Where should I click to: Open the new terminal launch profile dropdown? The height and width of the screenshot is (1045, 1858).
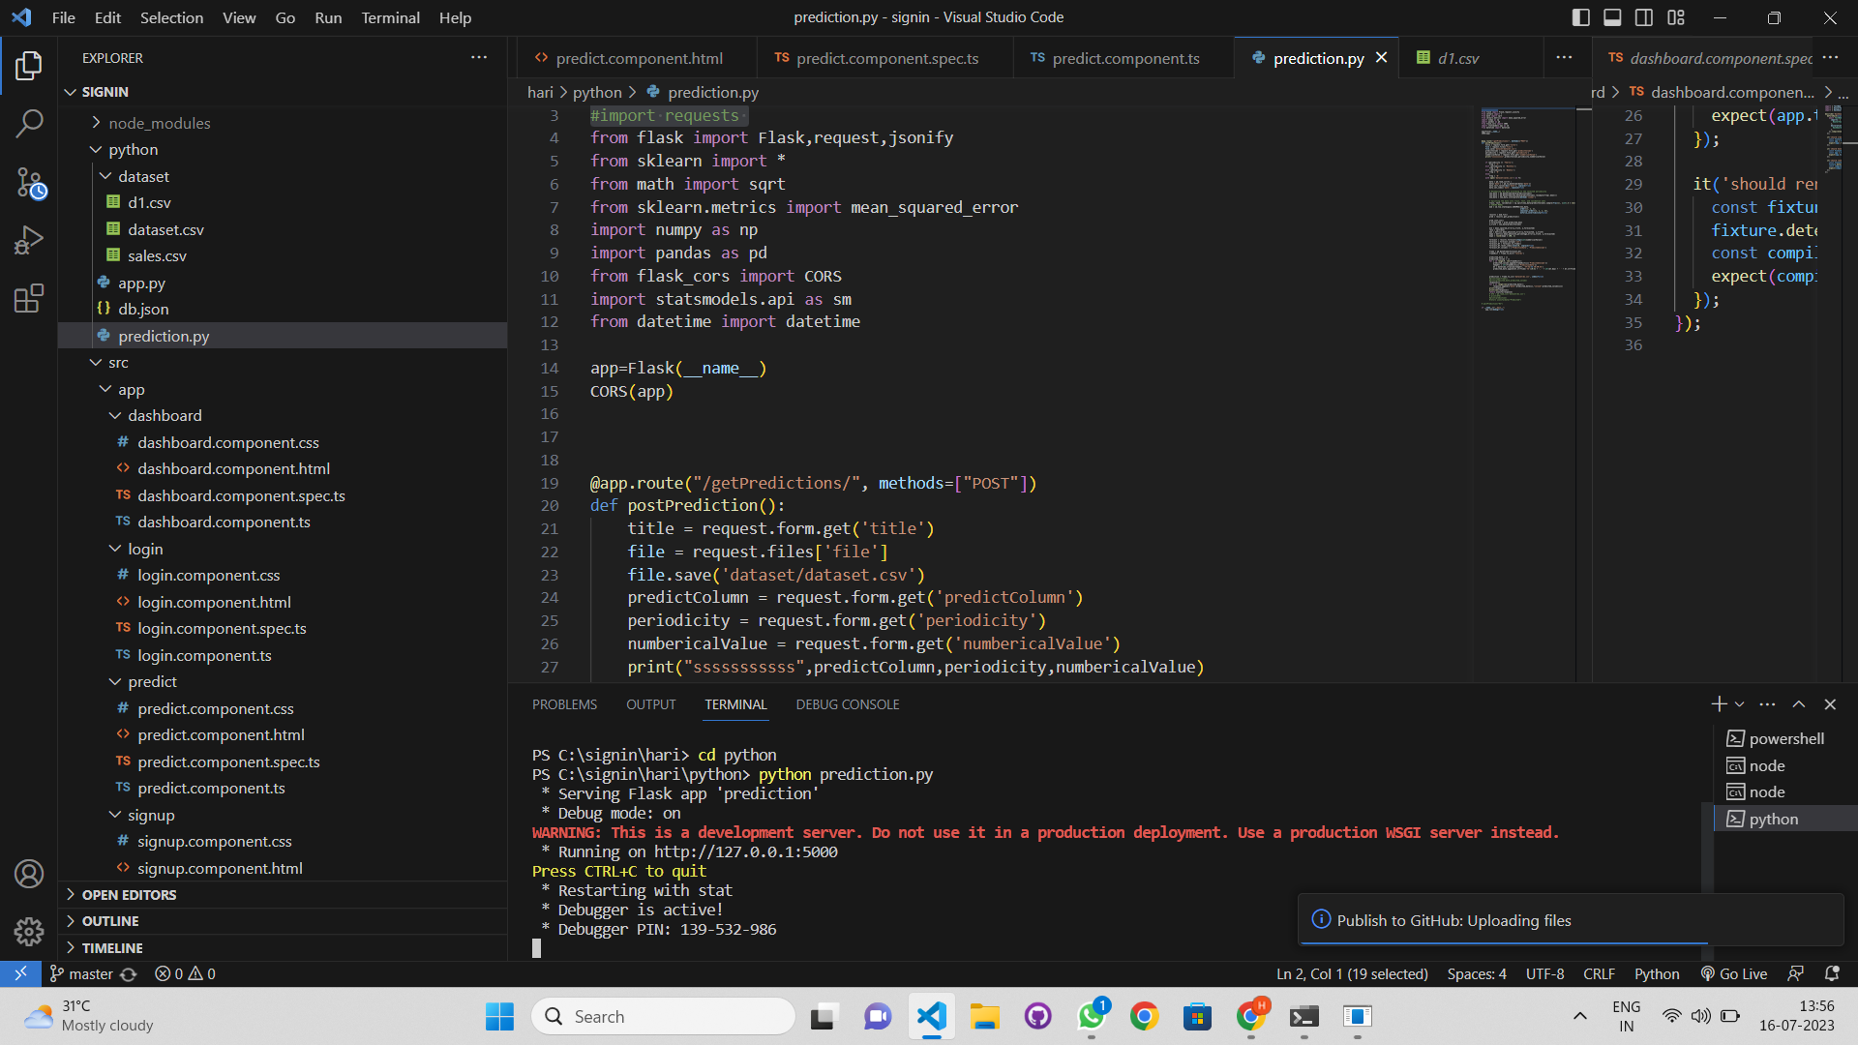tap(1740, 704)
